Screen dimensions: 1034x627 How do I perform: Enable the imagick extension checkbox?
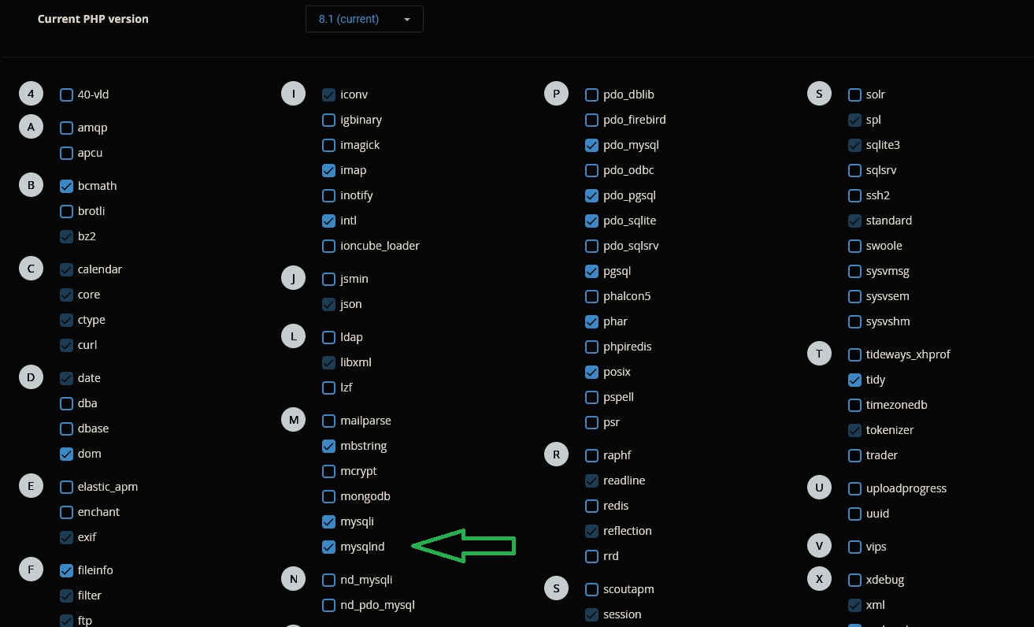click(329, 145)
